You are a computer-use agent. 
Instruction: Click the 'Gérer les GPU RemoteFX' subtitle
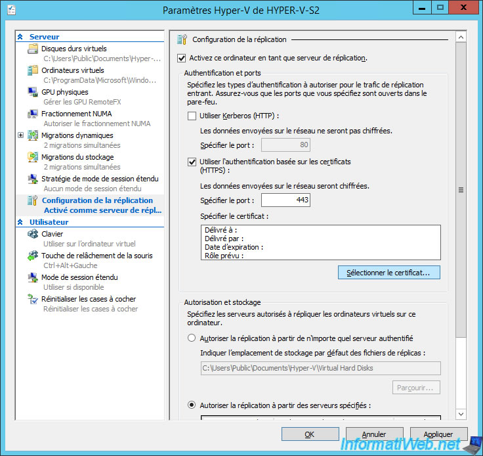tap(82, 102)
